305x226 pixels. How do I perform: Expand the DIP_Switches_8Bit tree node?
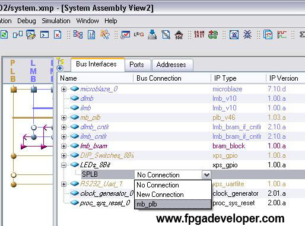click(x=63, y=155)
